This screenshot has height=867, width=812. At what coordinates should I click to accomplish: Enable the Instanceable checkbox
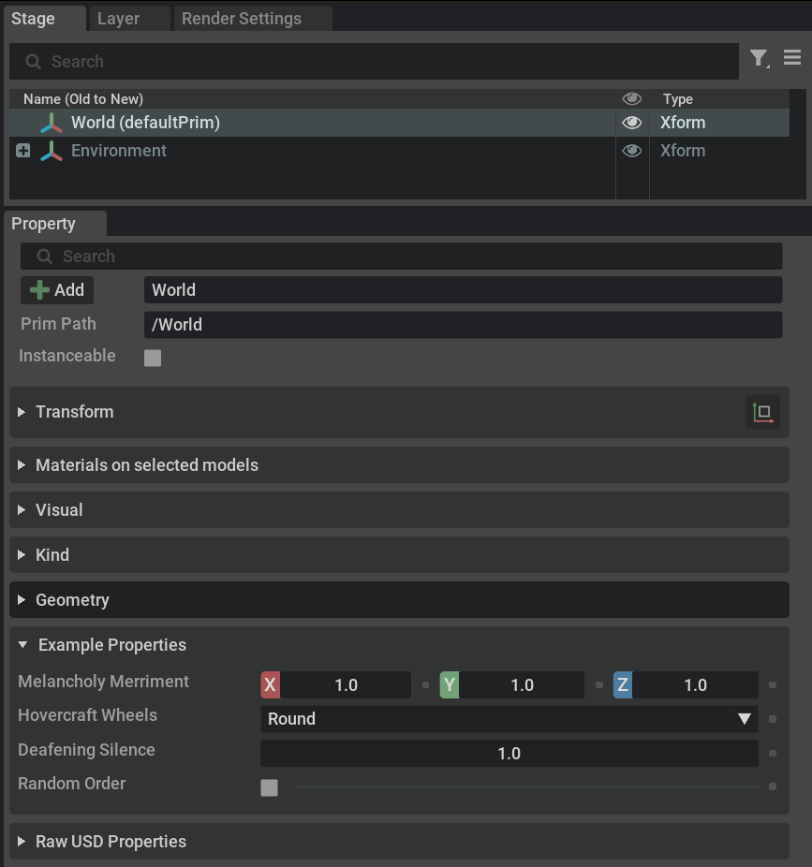153,358
